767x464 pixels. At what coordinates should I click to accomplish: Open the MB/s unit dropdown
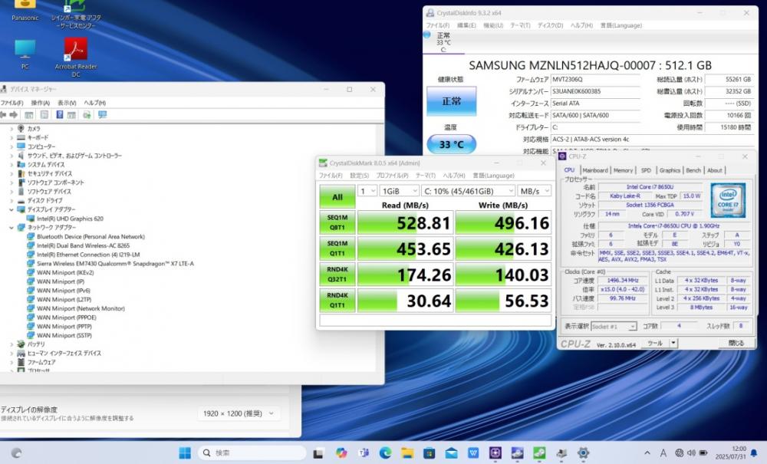click(535, 191)
